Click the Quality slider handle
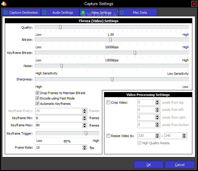198x171 pixels. click(x=60, y=27)
